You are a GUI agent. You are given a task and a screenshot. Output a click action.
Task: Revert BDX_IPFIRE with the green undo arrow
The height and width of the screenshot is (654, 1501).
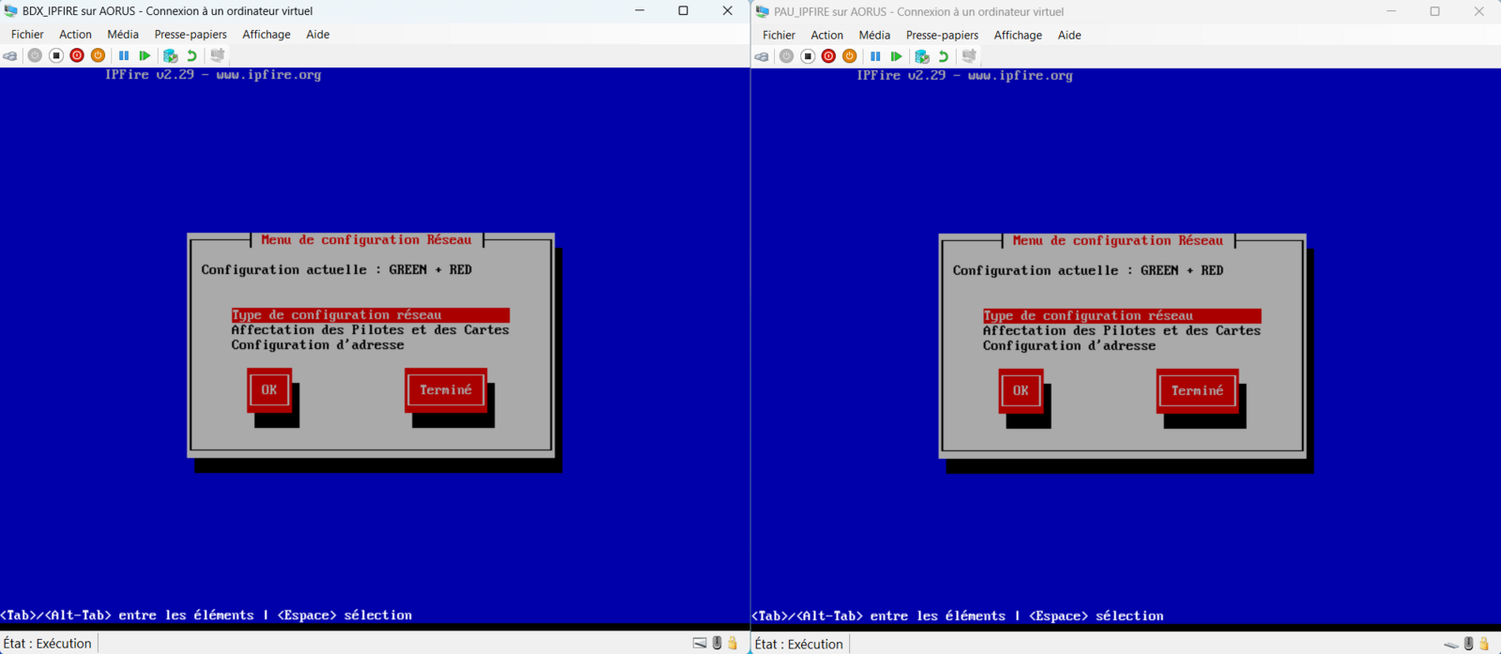point(191,56)
